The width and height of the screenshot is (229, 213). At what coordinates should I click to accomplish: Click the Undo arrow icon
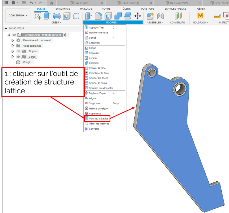click(31, 3)
